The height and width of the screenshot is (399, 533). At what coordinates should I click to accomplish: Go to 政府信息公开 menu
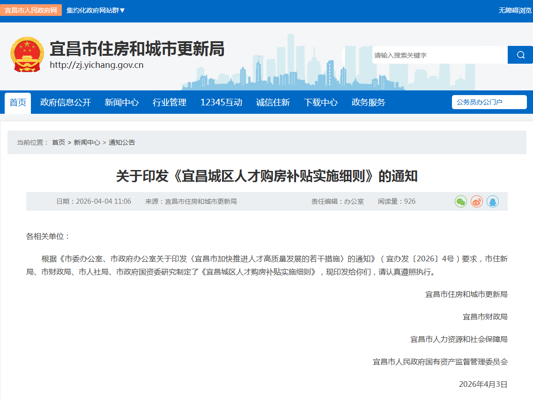(66, 103)
